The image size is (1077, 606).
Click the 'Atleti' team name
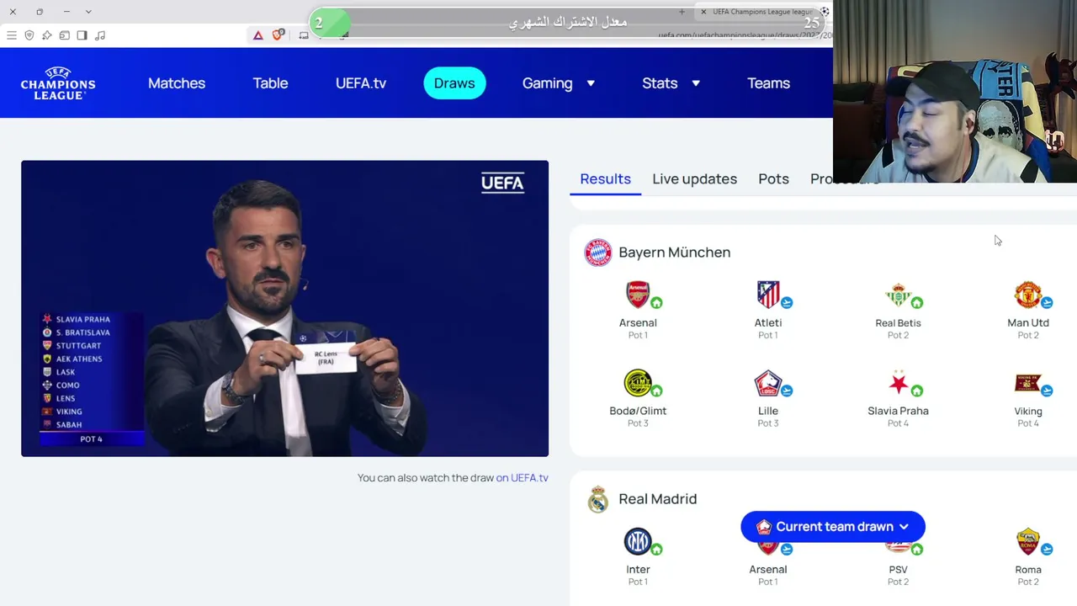[x=768, y=323]
